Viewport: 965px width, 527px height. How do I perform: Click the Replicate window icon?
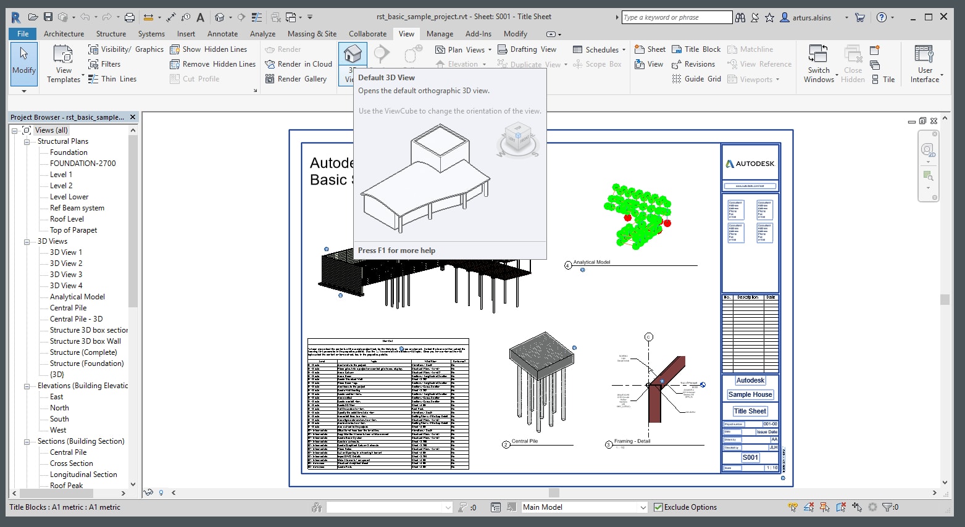(875, 50)
